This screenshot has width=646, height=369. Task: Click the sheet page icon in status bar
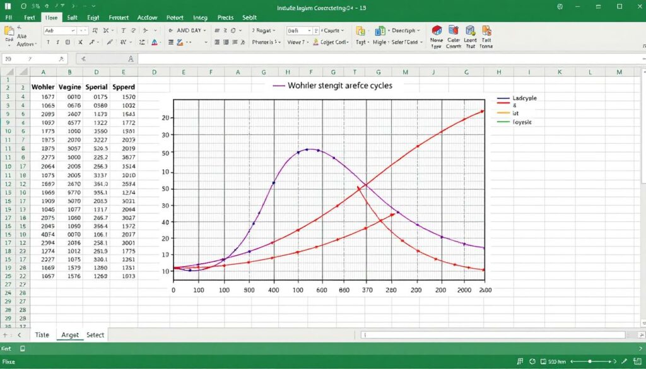[23, 349]
